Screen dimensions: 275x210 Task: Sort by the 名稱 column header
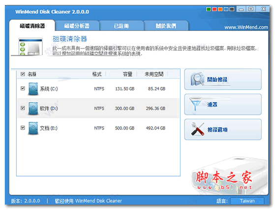click(x=32, y=74)
